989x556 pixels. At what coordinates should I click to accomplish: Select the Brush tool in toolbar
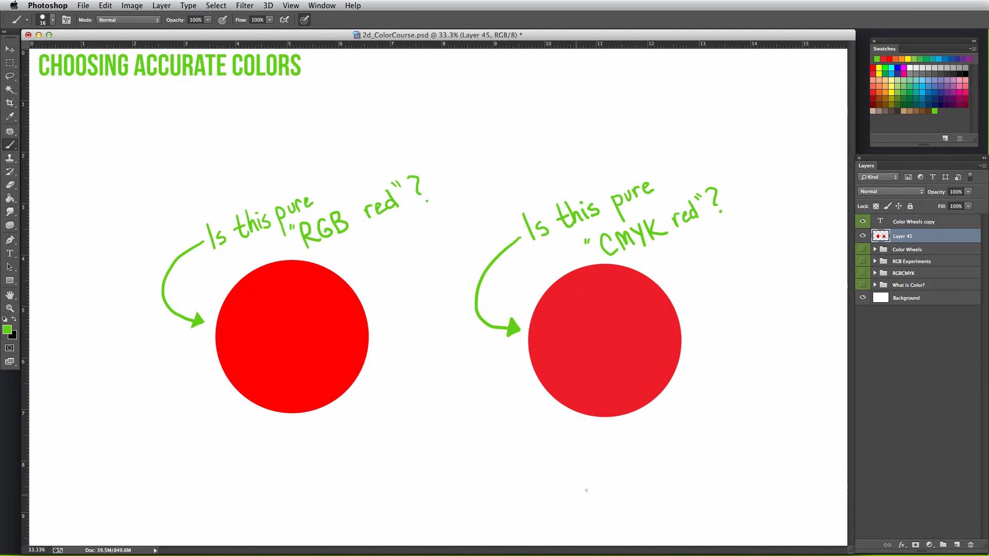pyautogui.click(x=9, y=144)
